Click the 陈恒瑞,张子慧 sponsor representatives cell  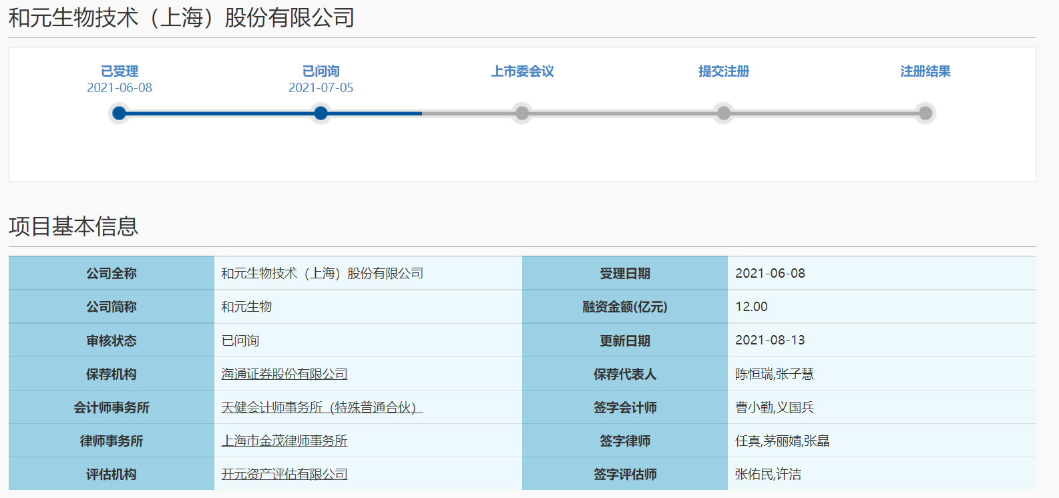pos(775,375)
